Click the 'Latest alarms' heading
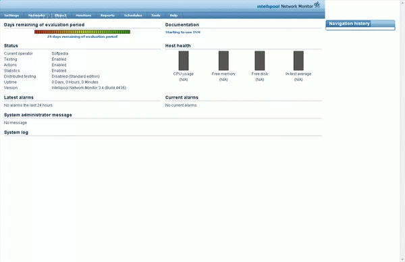405x262 pixels. (x=19, y=97)
